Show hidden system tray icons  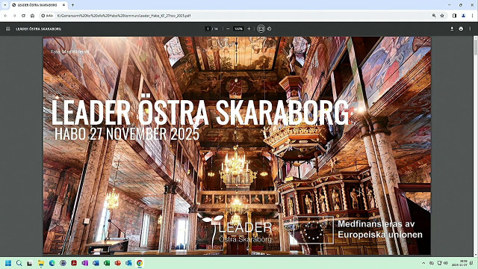click(x=423, y=263)
